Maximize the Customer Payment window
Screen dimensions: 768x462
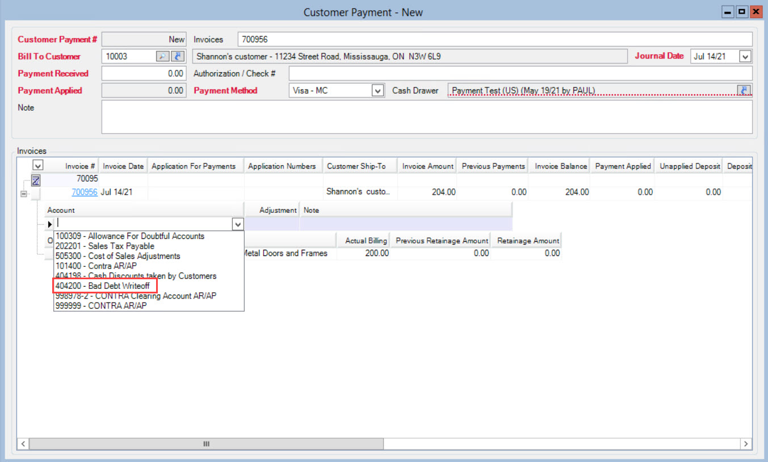pos(741,12)
